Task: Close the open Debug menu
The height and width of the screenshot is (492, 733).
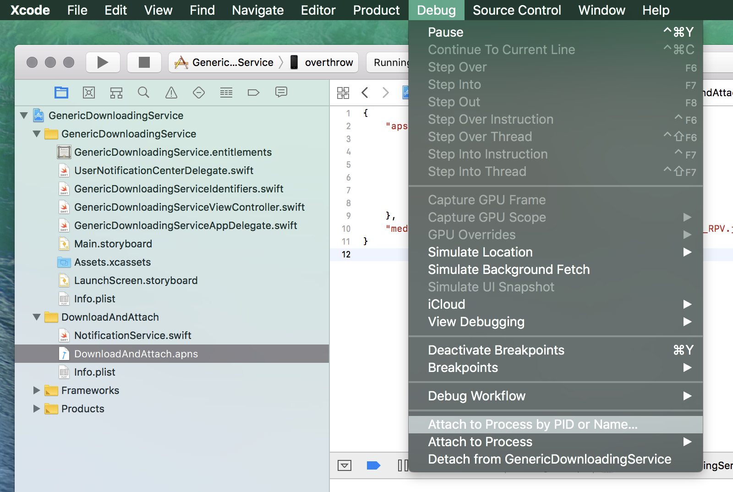Action: [x=437, y=10]
